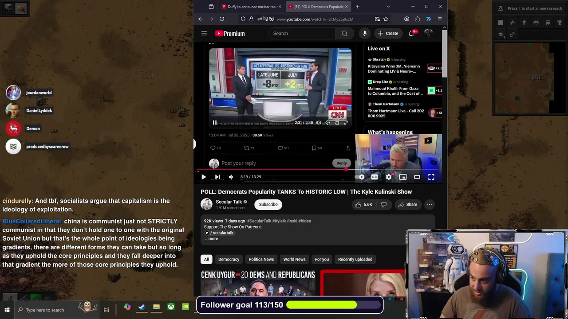568x319 pixels.
Task: Toggle YouTube autoplay switch
Action: (361, 177)
